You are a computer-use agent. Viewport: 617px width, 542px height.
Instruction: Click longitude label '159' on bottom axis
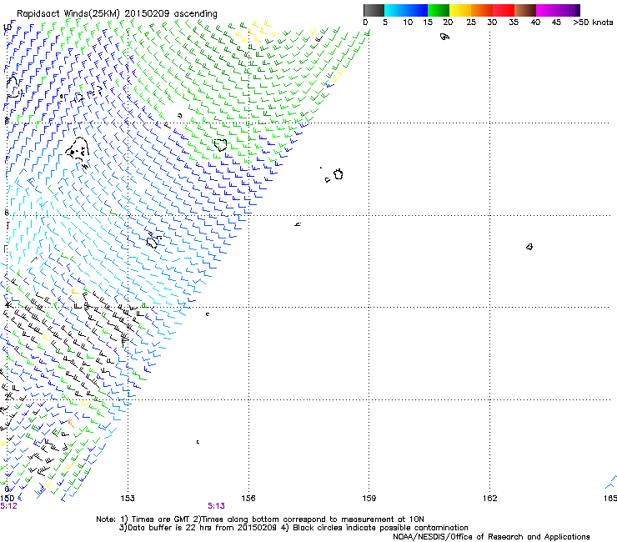(369, 498)
